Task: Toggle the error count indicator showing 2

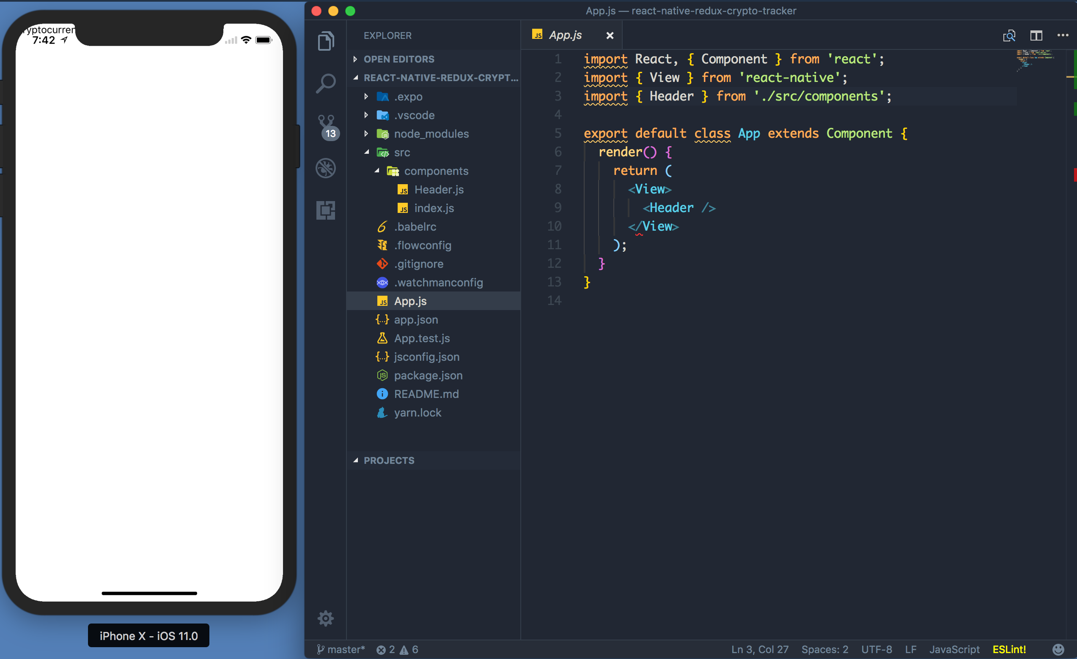Action: point(388,648)
